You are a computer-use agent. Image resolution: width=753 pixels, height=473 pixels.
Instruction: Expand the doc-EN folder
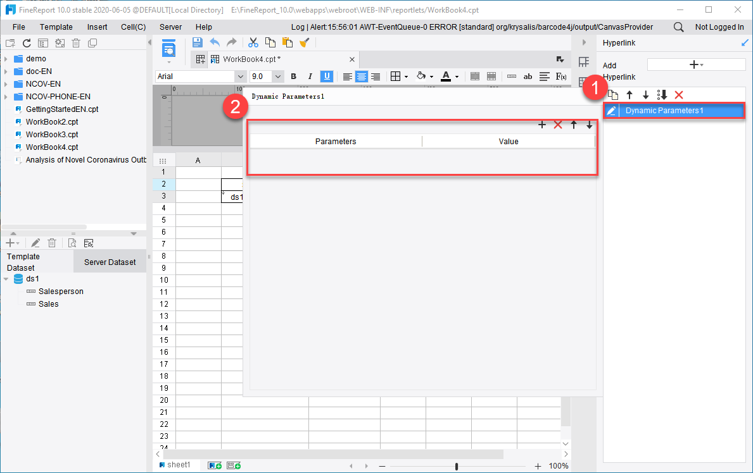click(x=6, y=71)
